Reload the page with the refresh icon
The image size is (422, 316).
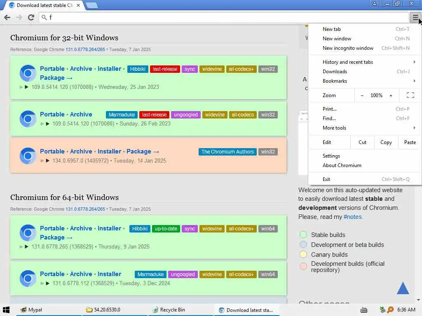click(x=31, y=17)
